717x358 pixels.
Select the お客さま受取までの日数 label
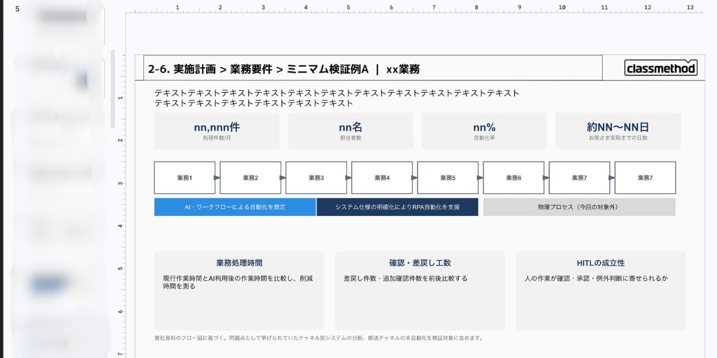coord(618,138)
